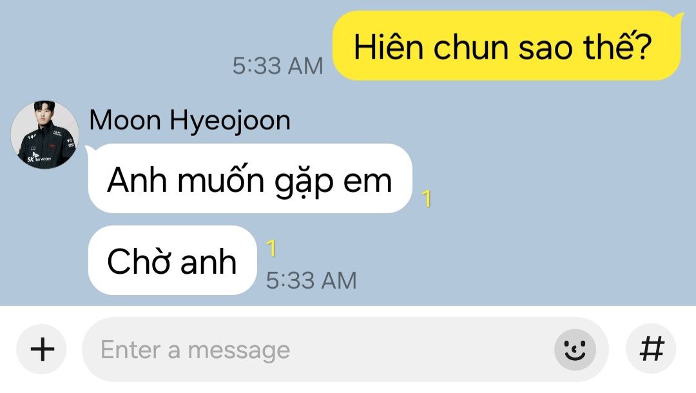Image resolution: width=696 pixels, height=393 pixels.
Task: Select the 'Chờ anh' message bubble
Action: [x=172, y=260]
